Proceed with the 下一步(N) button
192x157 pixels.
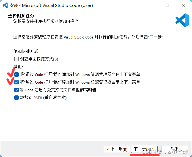144,149
